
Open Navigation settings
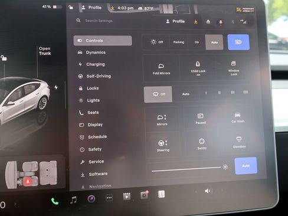point(96,186)
